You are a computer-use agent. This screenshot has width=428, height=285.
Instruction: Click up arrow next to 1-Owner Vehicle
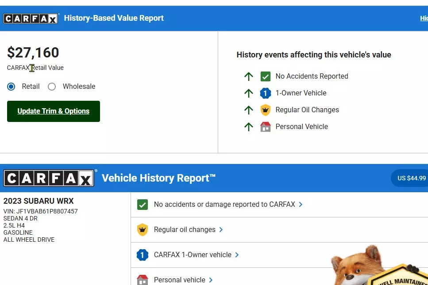(x=248, y=93)
